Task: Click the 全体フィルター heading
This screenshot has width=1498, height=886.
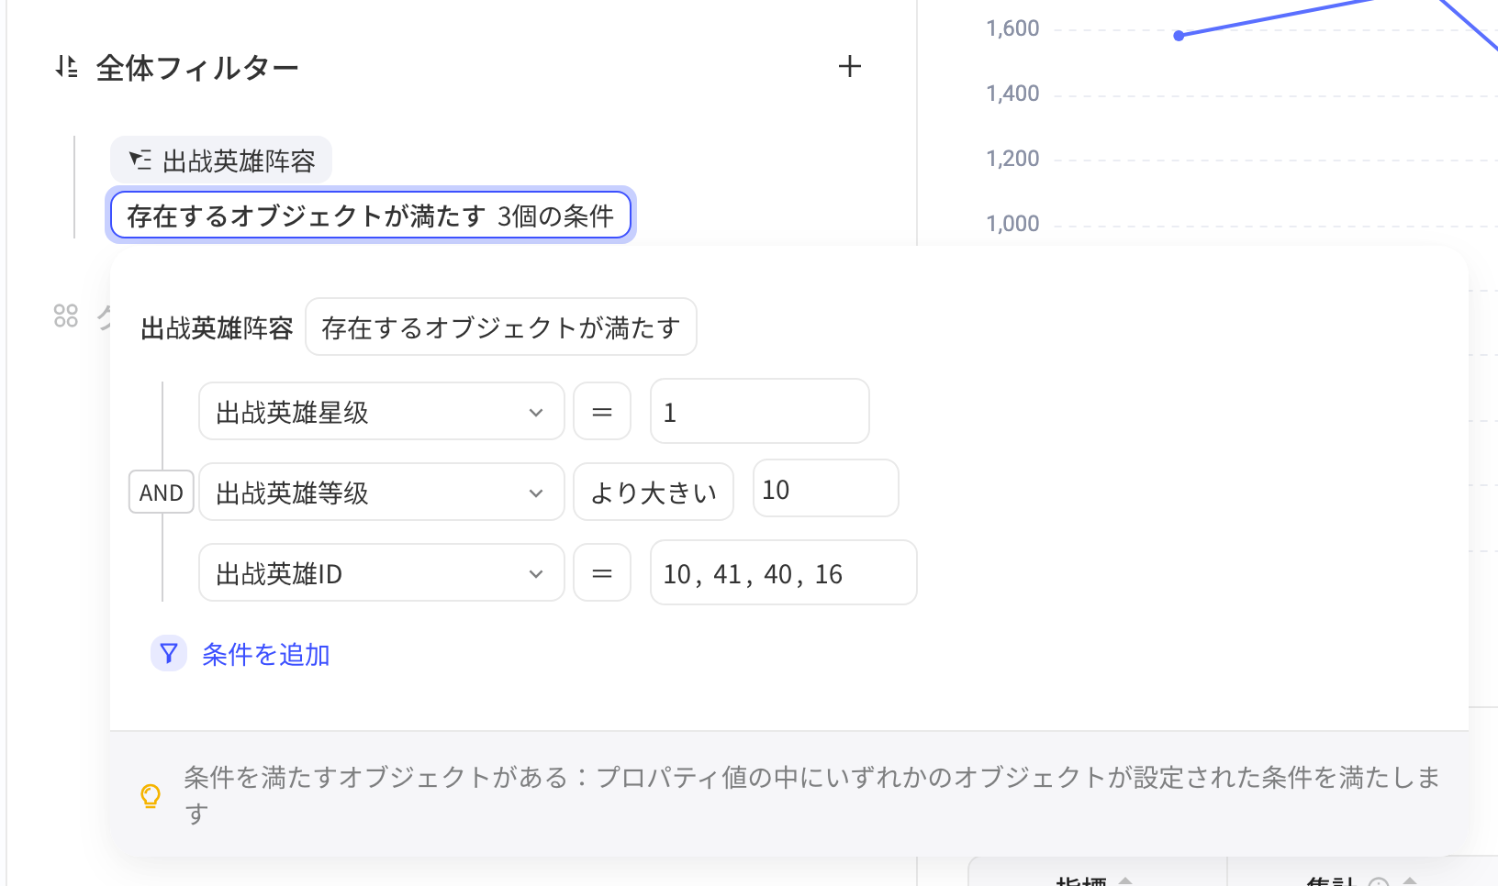Action: [x=197, y=68]
